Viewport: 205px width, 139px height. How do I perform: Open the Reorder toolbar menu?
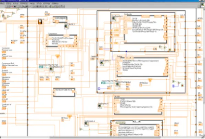coord(62,7)
